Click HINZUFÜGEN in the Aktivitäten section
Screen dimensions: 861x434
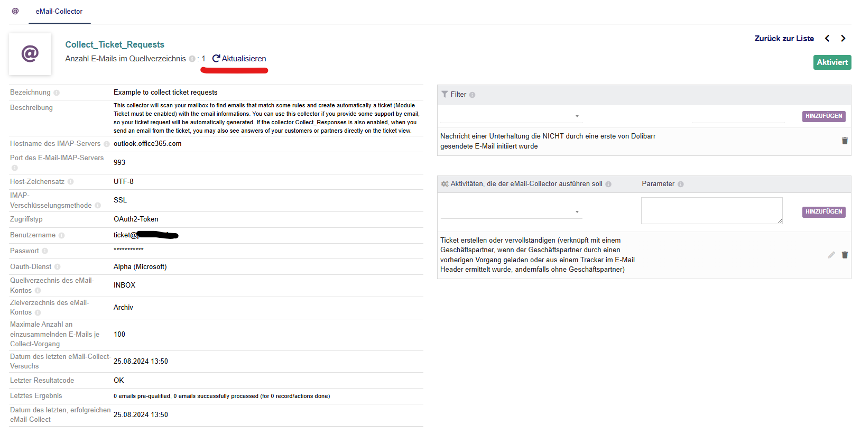pos(823,212)
